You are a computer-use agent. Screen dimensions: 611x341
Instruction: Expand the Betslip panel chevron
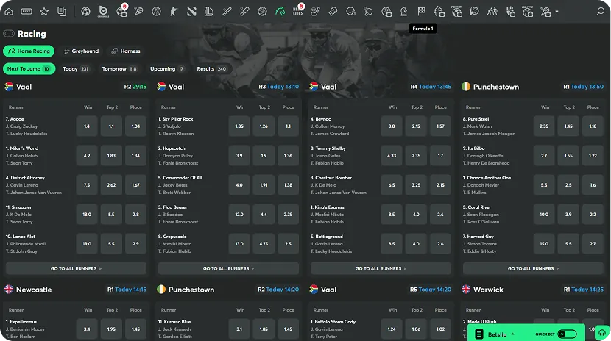513,334
